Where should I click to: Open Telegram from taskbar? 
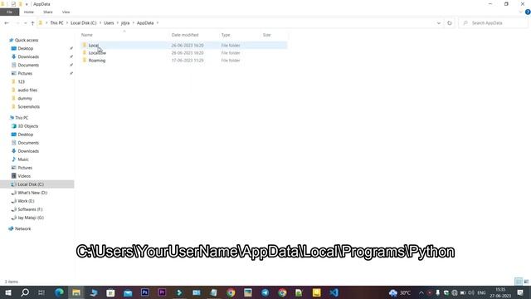click(x=265, y=292)
